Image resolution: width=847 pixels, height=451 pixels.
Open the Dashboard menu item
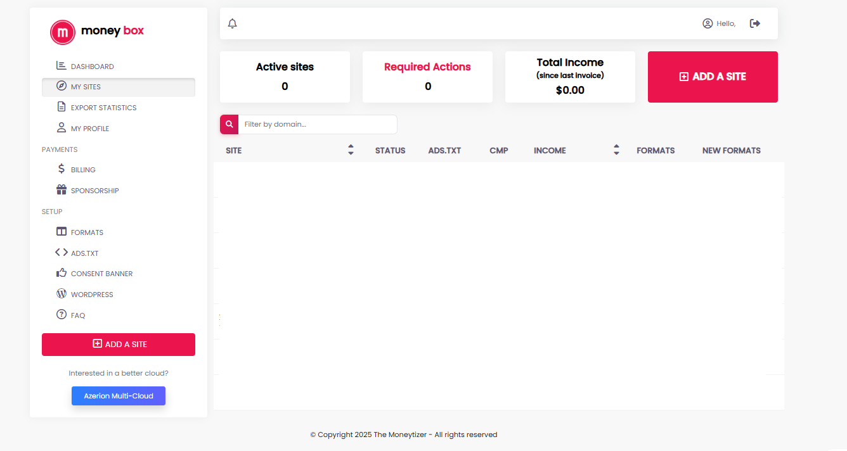[x=92, y=67]
